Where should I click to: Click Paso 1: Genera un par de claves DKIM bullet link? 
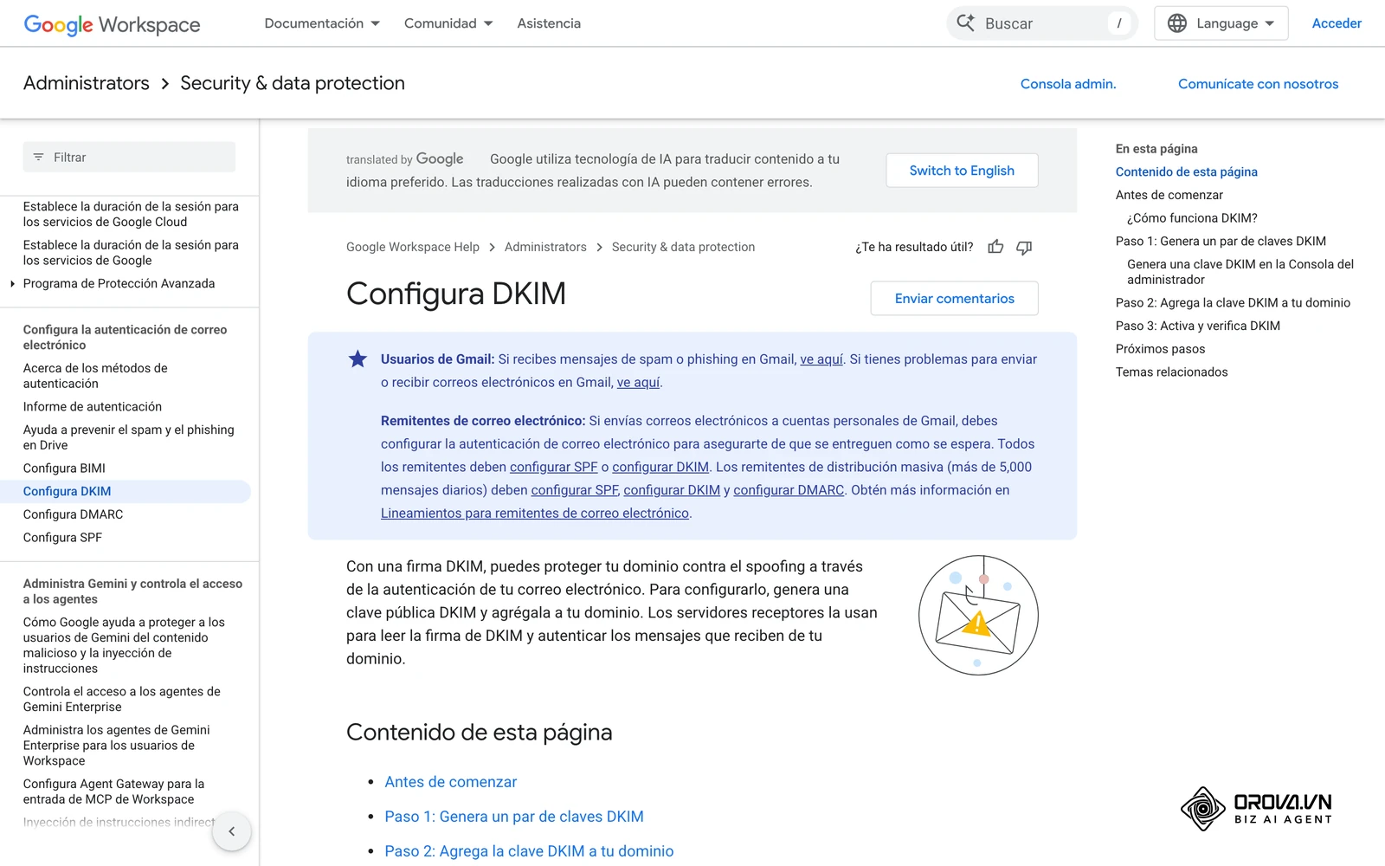click(514, 817)
